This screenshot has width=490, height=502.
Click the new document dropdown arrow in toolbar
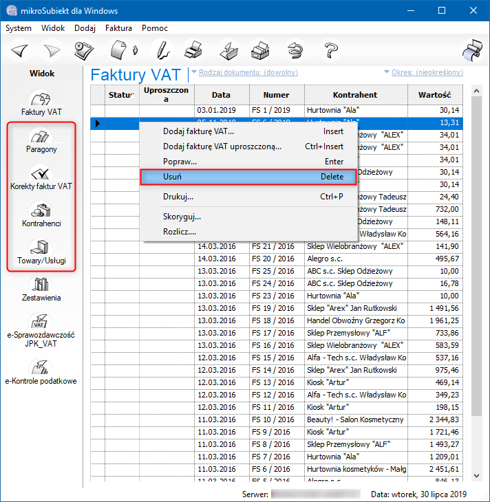point(136,50)
